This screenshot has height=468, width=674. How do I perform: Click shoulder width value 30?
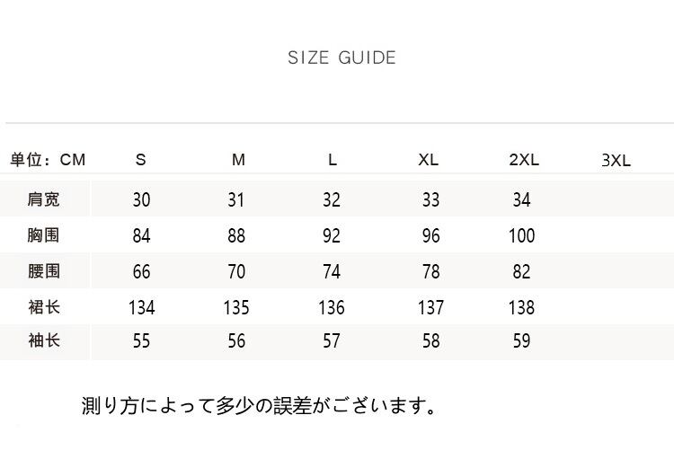click(x=141, y=200)
